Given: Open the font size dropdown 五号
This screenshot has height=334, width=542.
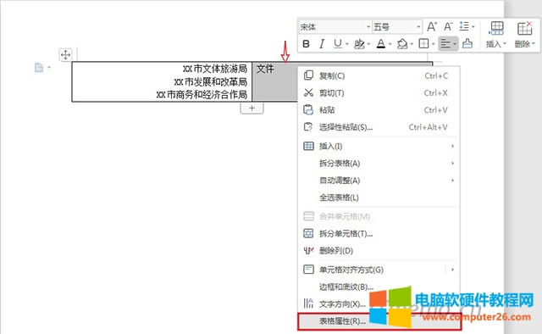Looking at the screenshot, I should (397, 26).
